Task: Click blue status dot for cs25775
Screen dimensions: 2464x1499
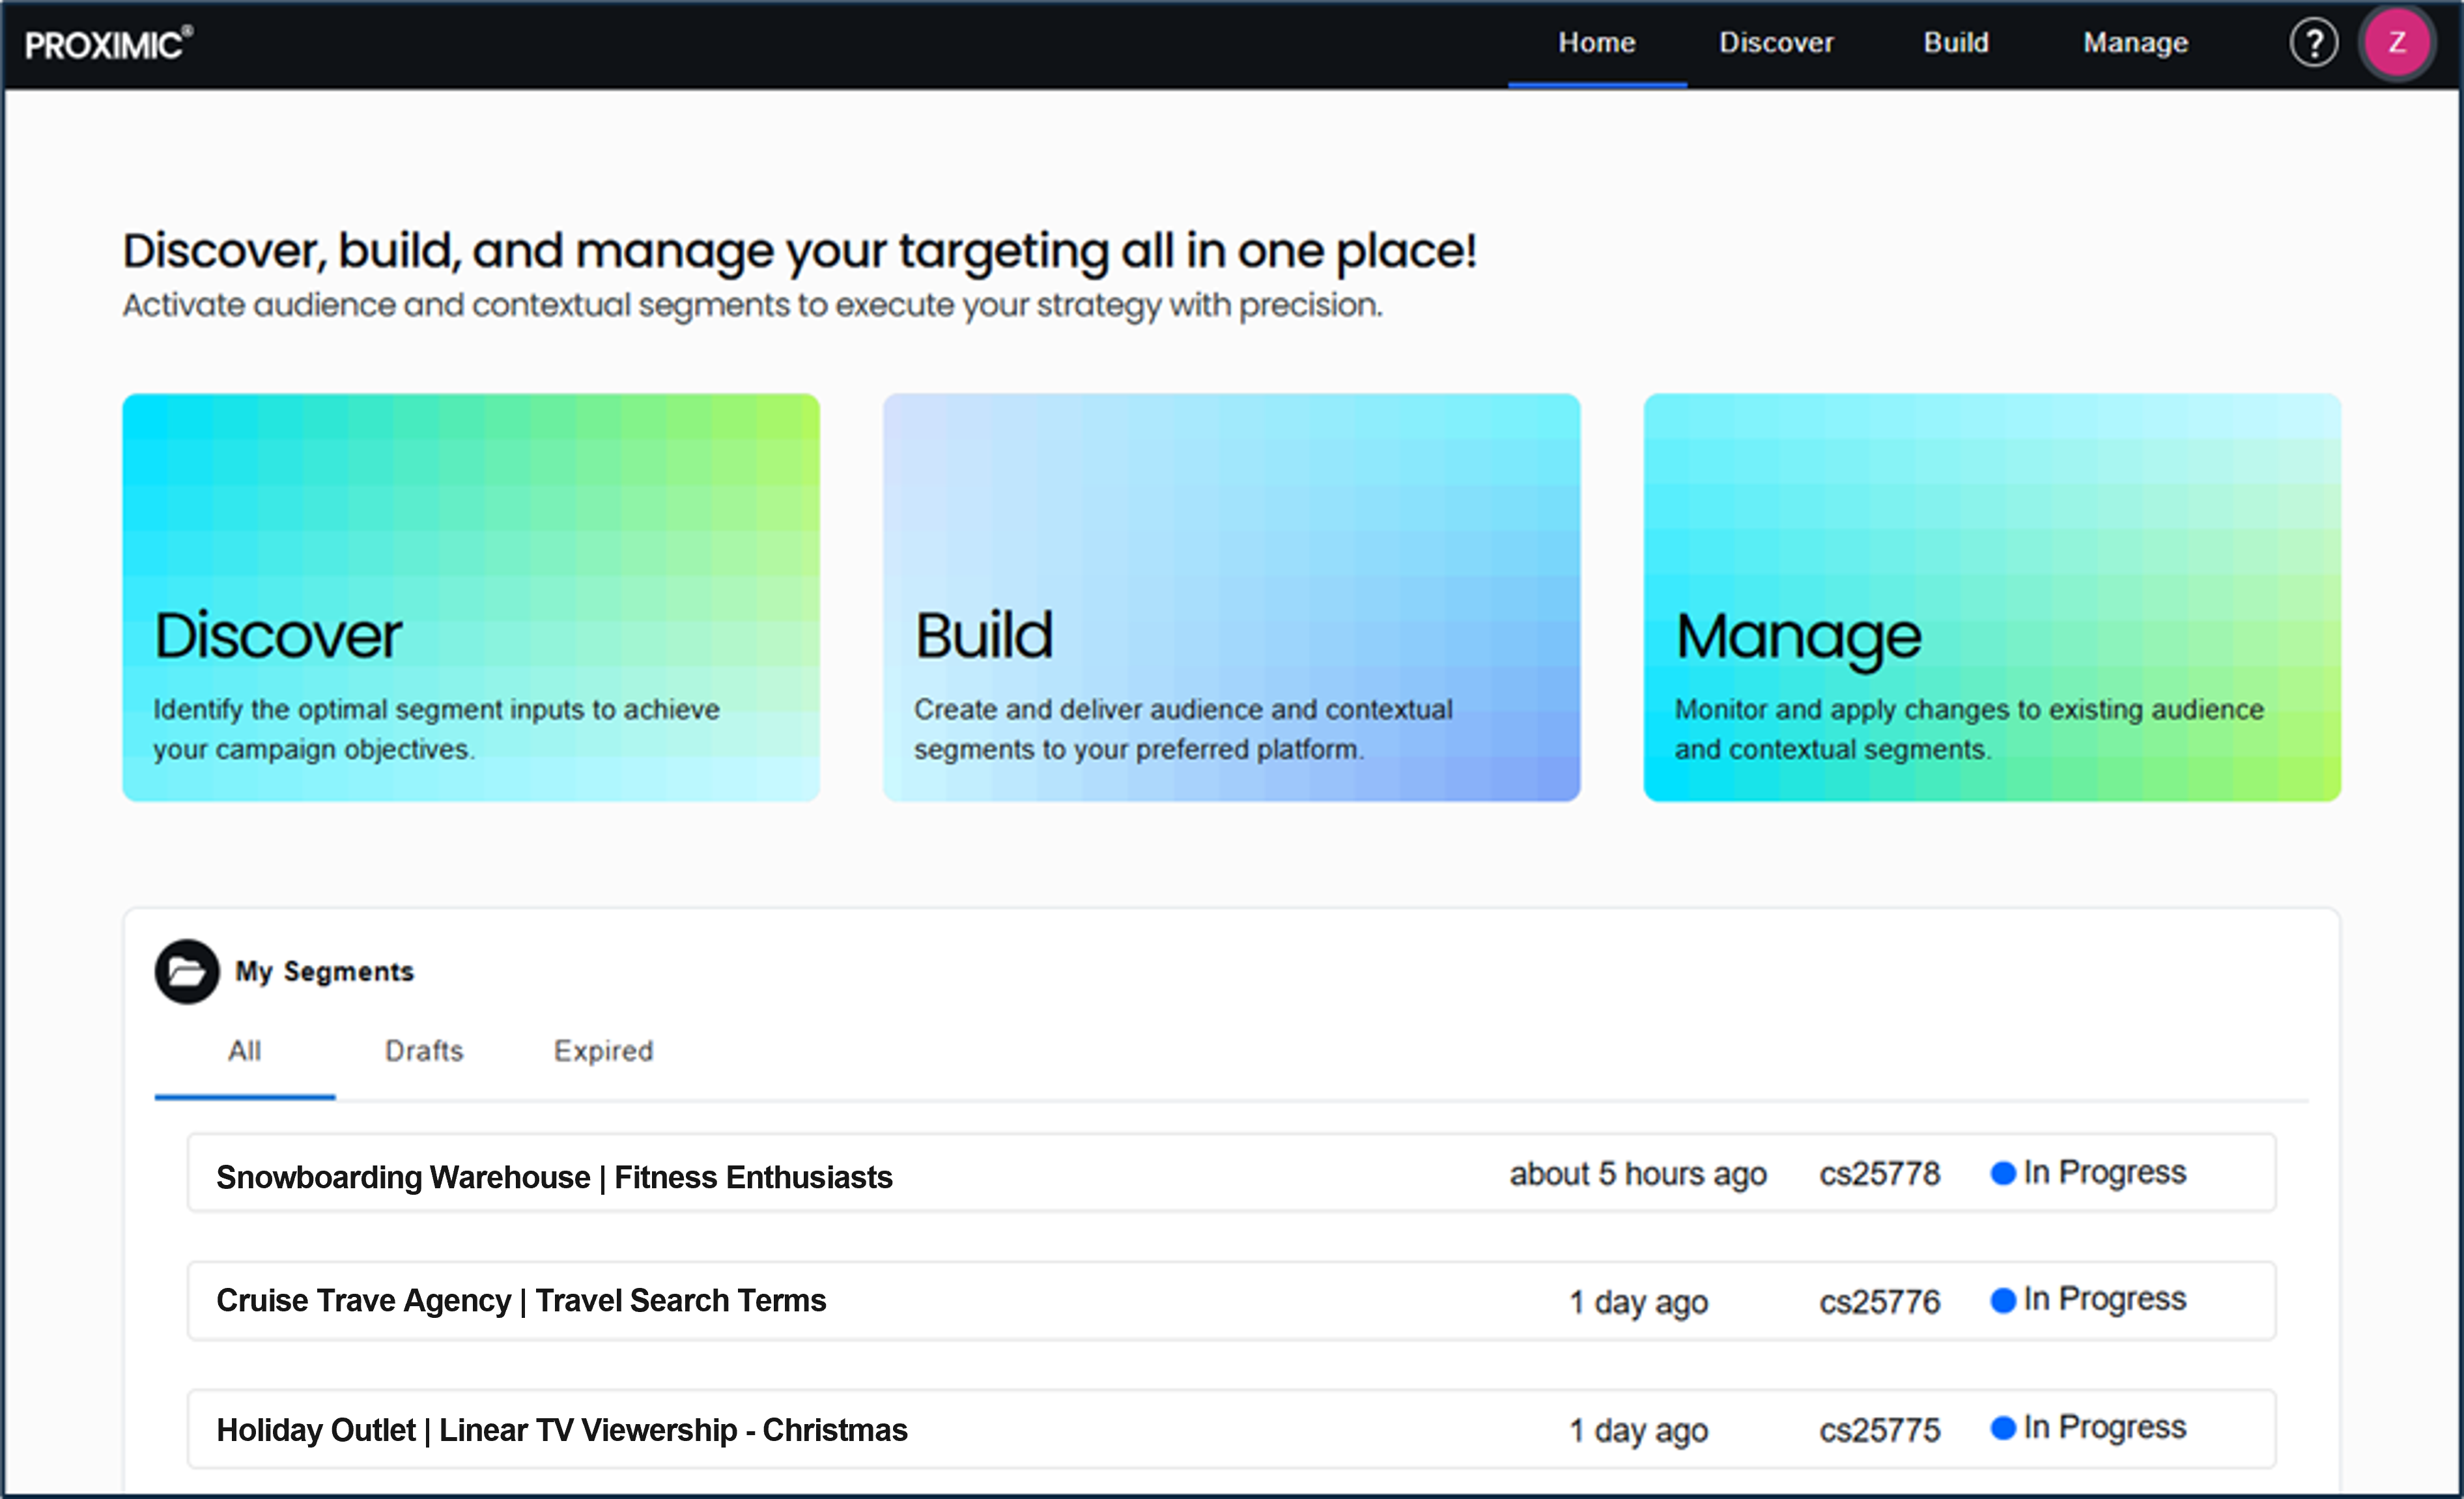Action: coord(2002,1428)
